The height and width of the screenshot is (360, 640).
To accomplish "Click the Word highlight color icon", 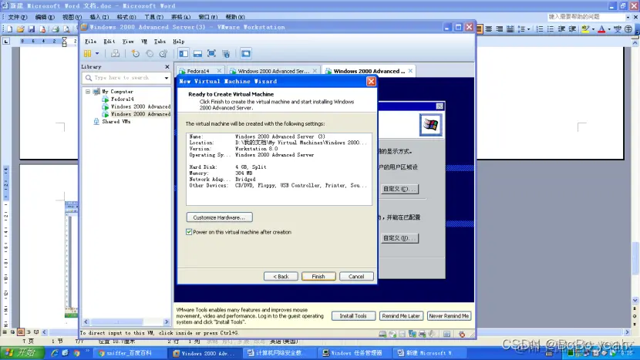I will tap(586, 29).
